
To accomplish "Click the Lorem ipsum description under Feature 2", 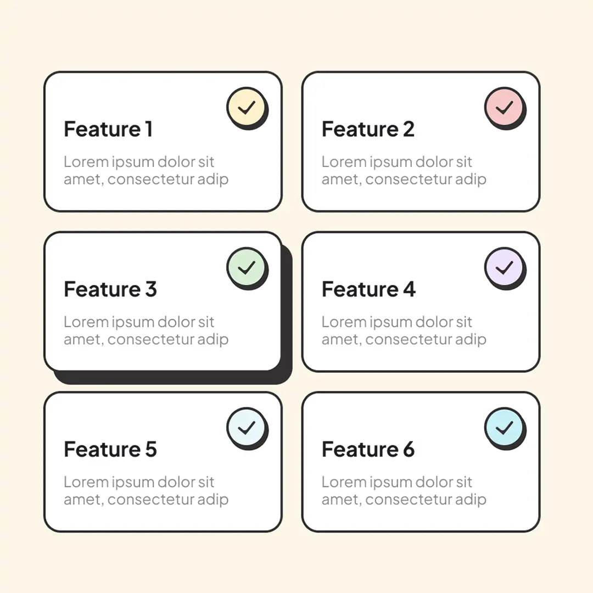I will 404,171.
